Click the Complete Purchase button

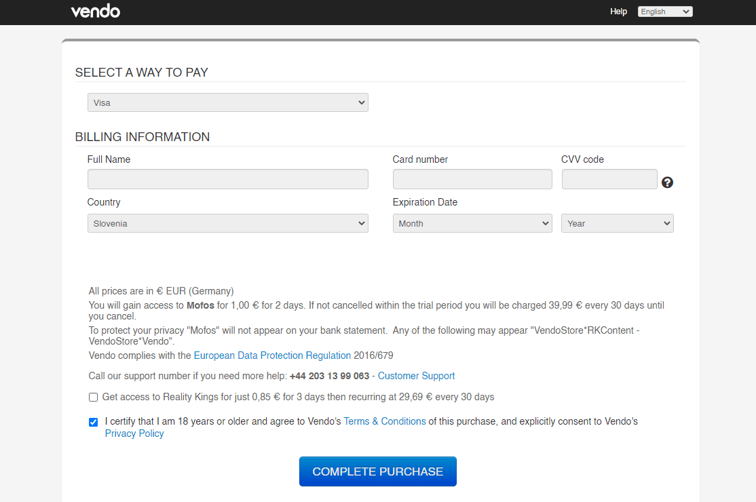coord(378,471)
